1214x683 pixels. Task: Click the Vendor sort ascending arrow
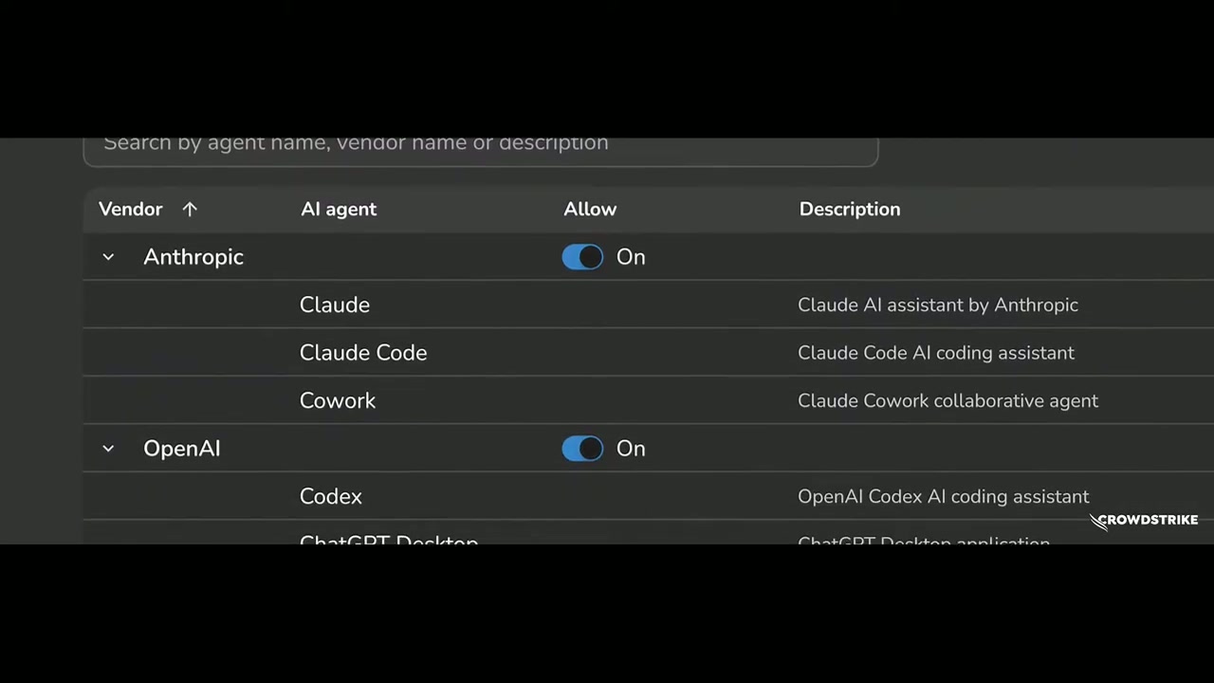click(190, 210)
